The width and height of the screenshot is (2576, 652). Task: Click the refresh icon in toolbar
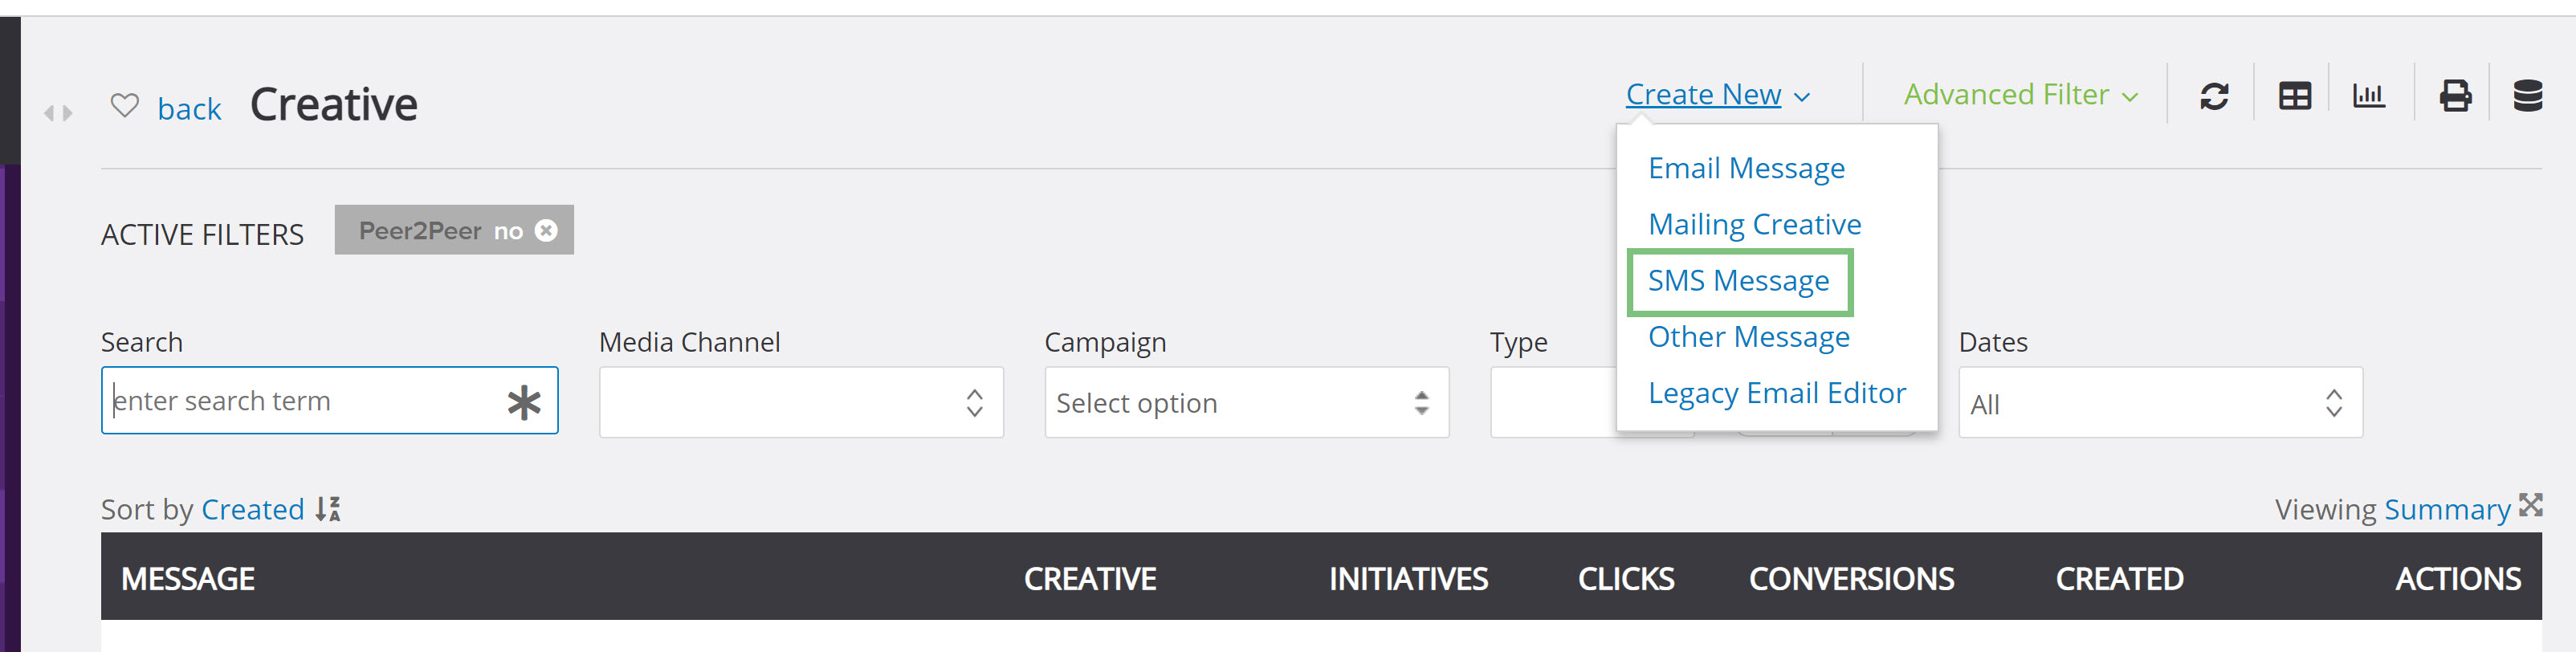pos(2214,96)
